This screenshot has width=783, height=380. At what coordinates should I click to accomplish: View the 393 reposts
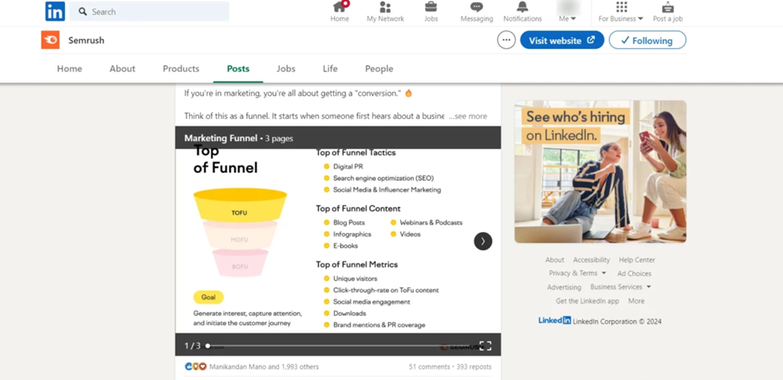point(474,367)
